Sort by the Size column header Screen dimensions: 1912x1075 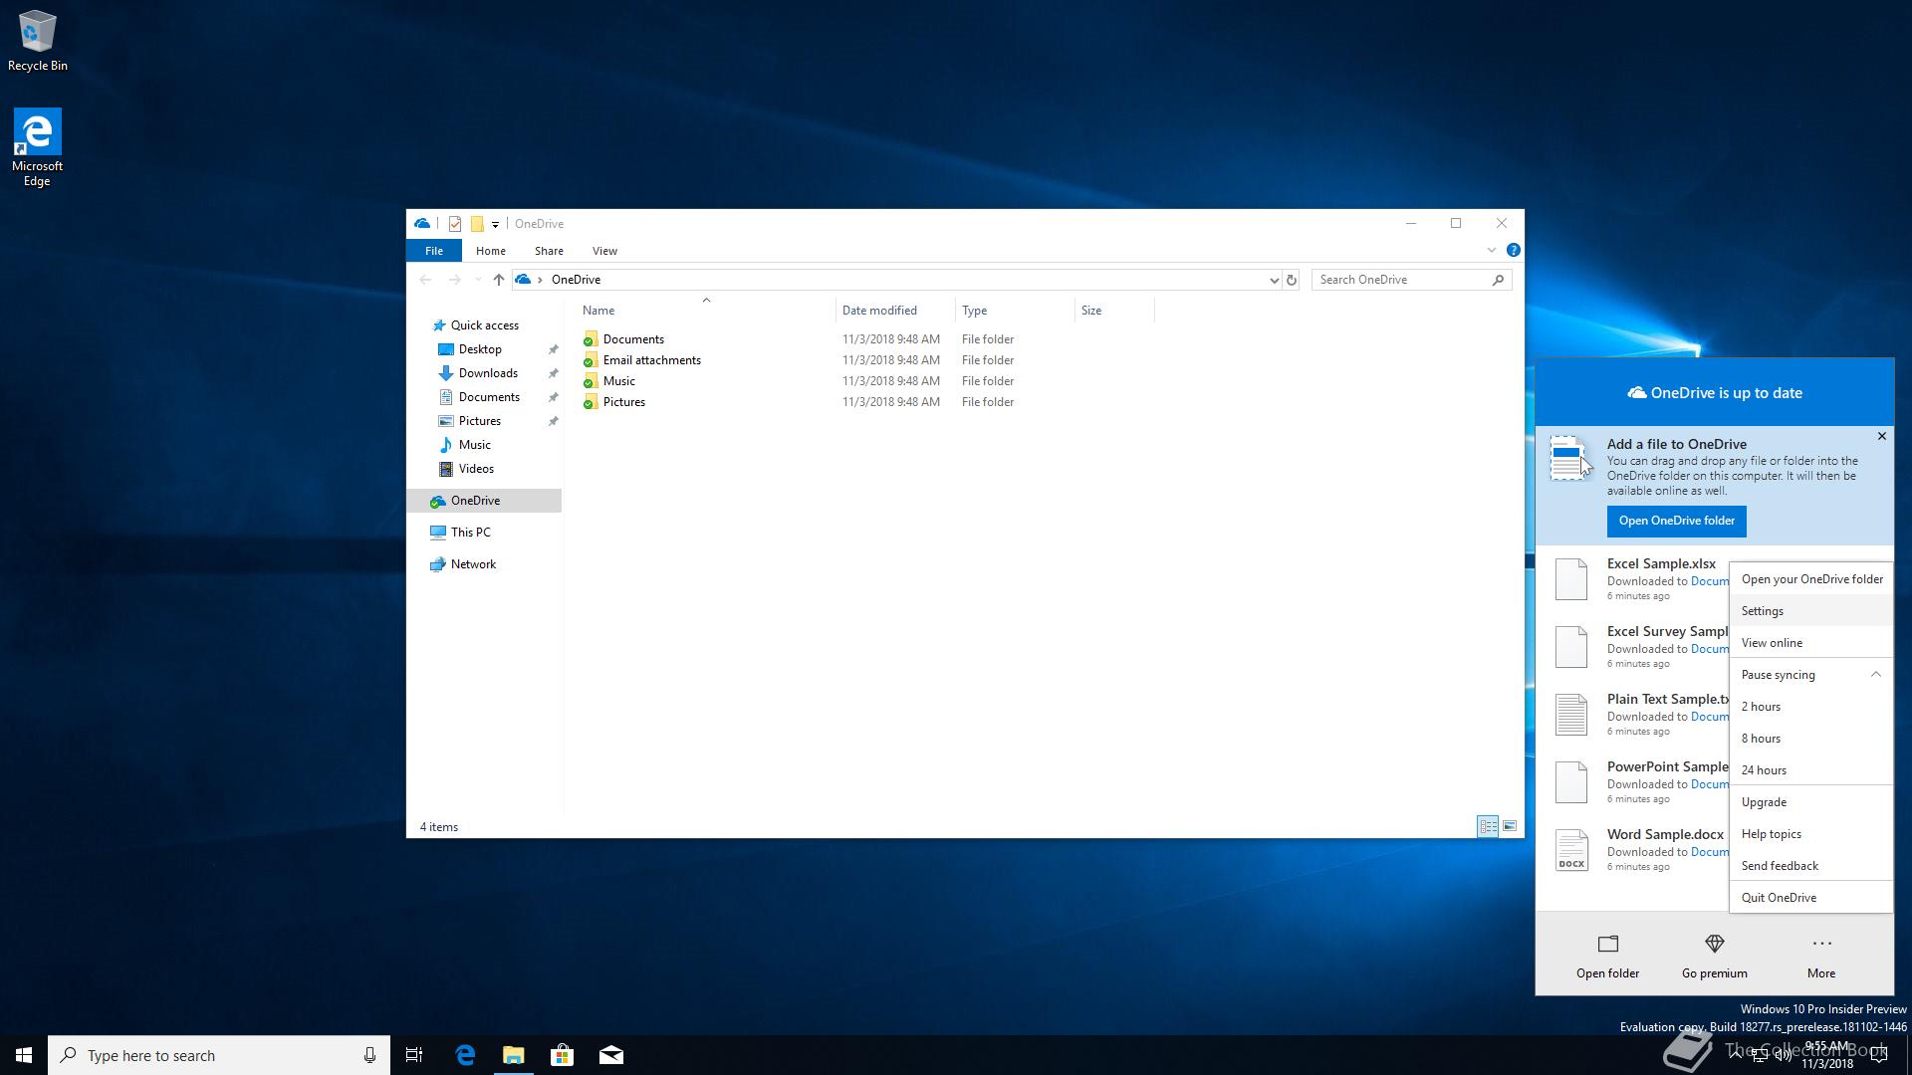(1114, 311)
